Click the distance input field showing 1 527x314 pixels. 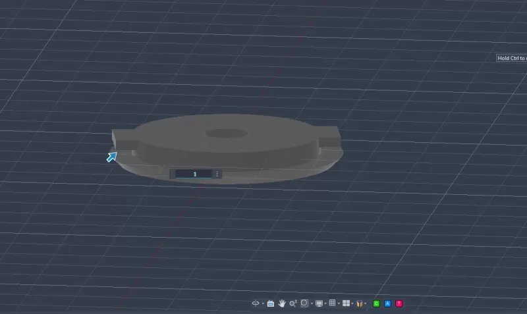(x=194, y=174)
